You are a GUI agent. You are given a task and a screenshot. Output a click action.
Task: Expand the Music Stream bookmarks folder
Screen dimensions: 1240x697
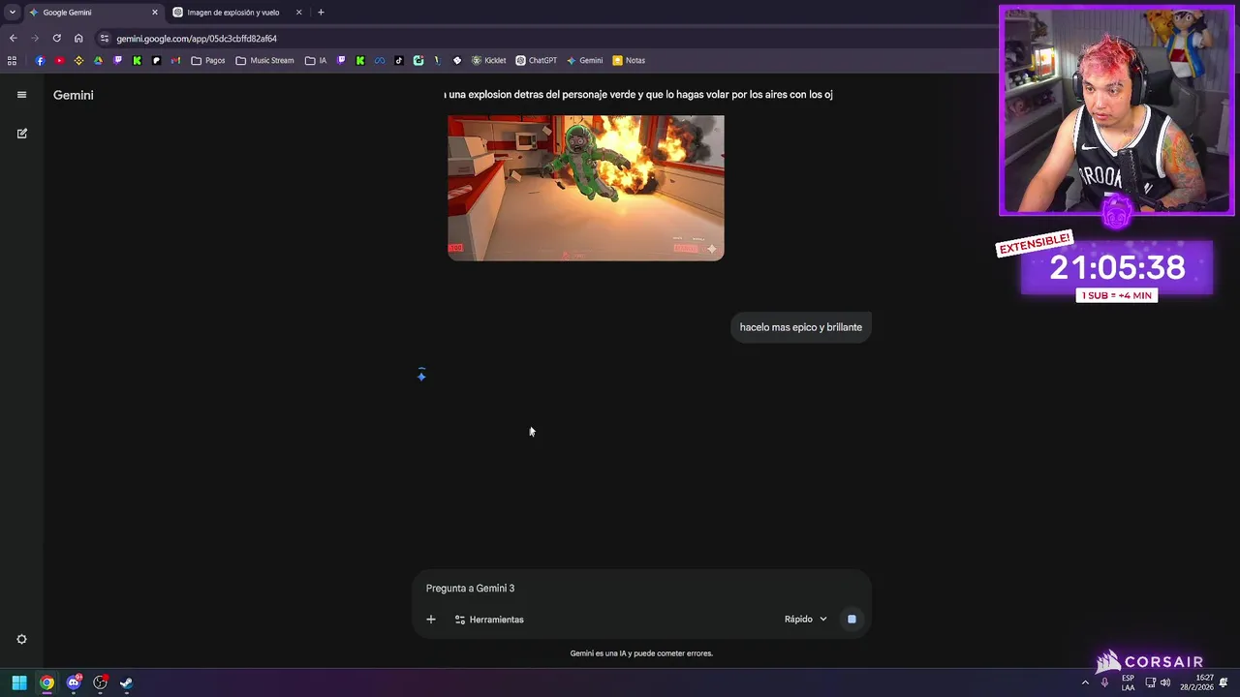point(264,60)
